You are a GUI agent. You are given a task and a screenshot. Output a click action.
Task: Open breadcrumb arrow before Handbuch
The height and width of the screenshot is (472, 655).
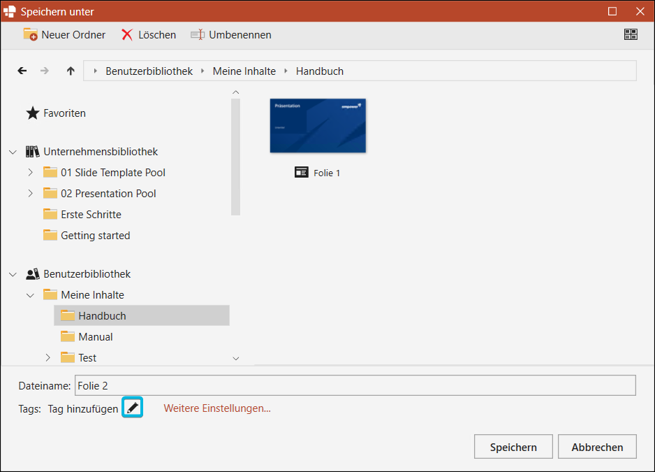pyautogui.click(x=286, y=71)
